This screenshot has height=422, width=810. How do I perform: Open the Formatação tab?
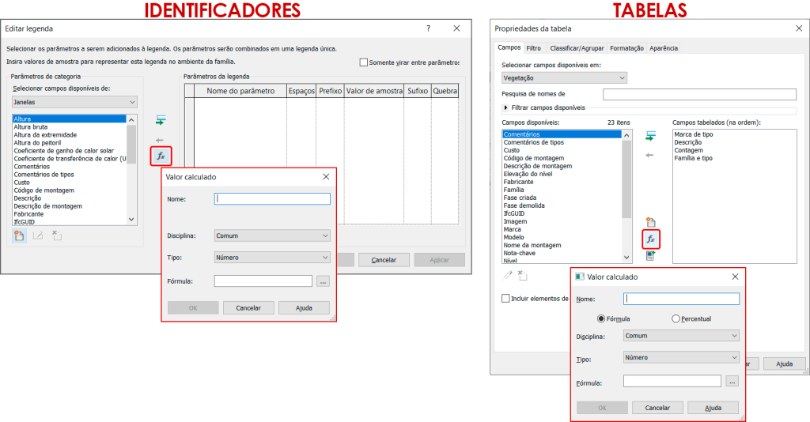626,48
